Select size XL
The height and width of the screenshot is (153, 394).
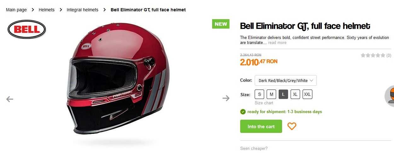pos(295,94)
